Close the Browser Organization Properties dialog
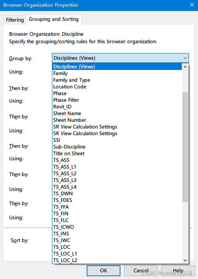 [x=192, y=5]
